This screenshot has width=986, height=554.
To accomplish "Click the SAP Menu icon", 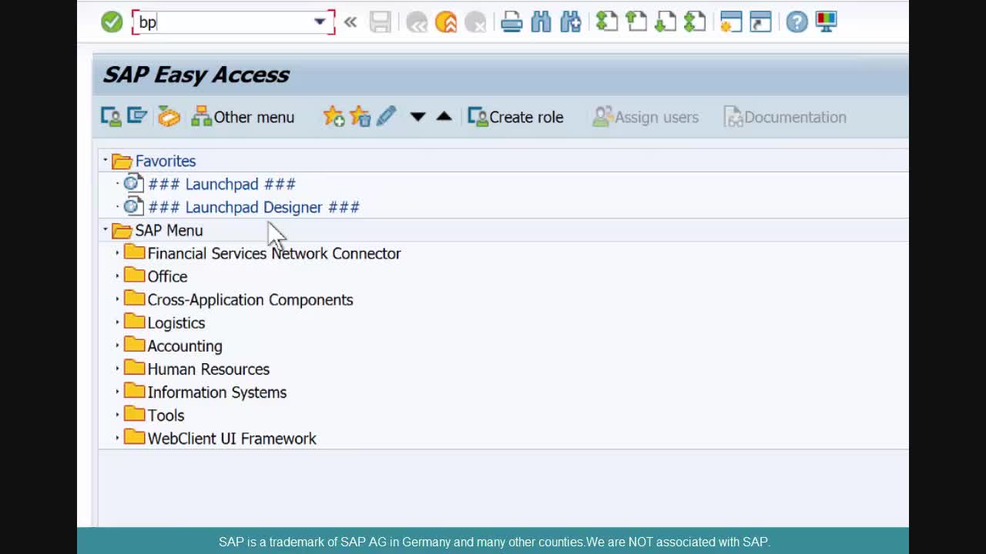I will (x=137, y=116).
